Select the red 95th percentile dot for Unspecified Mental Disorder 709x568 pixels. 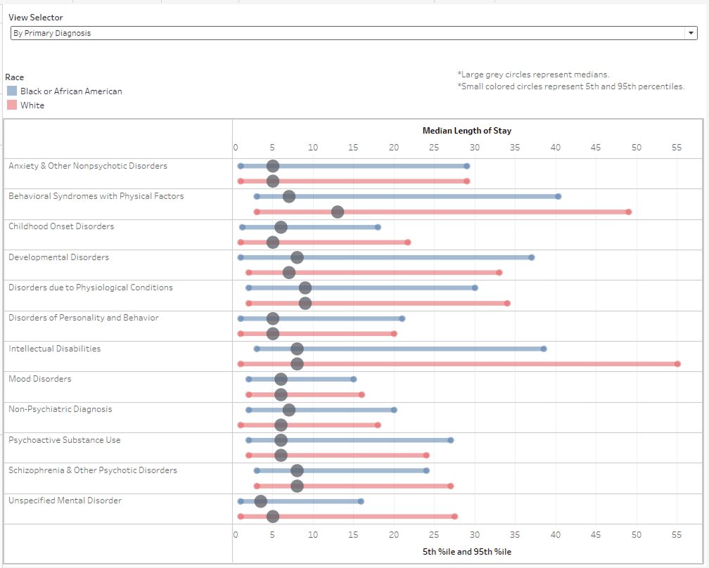click(454, 516)
